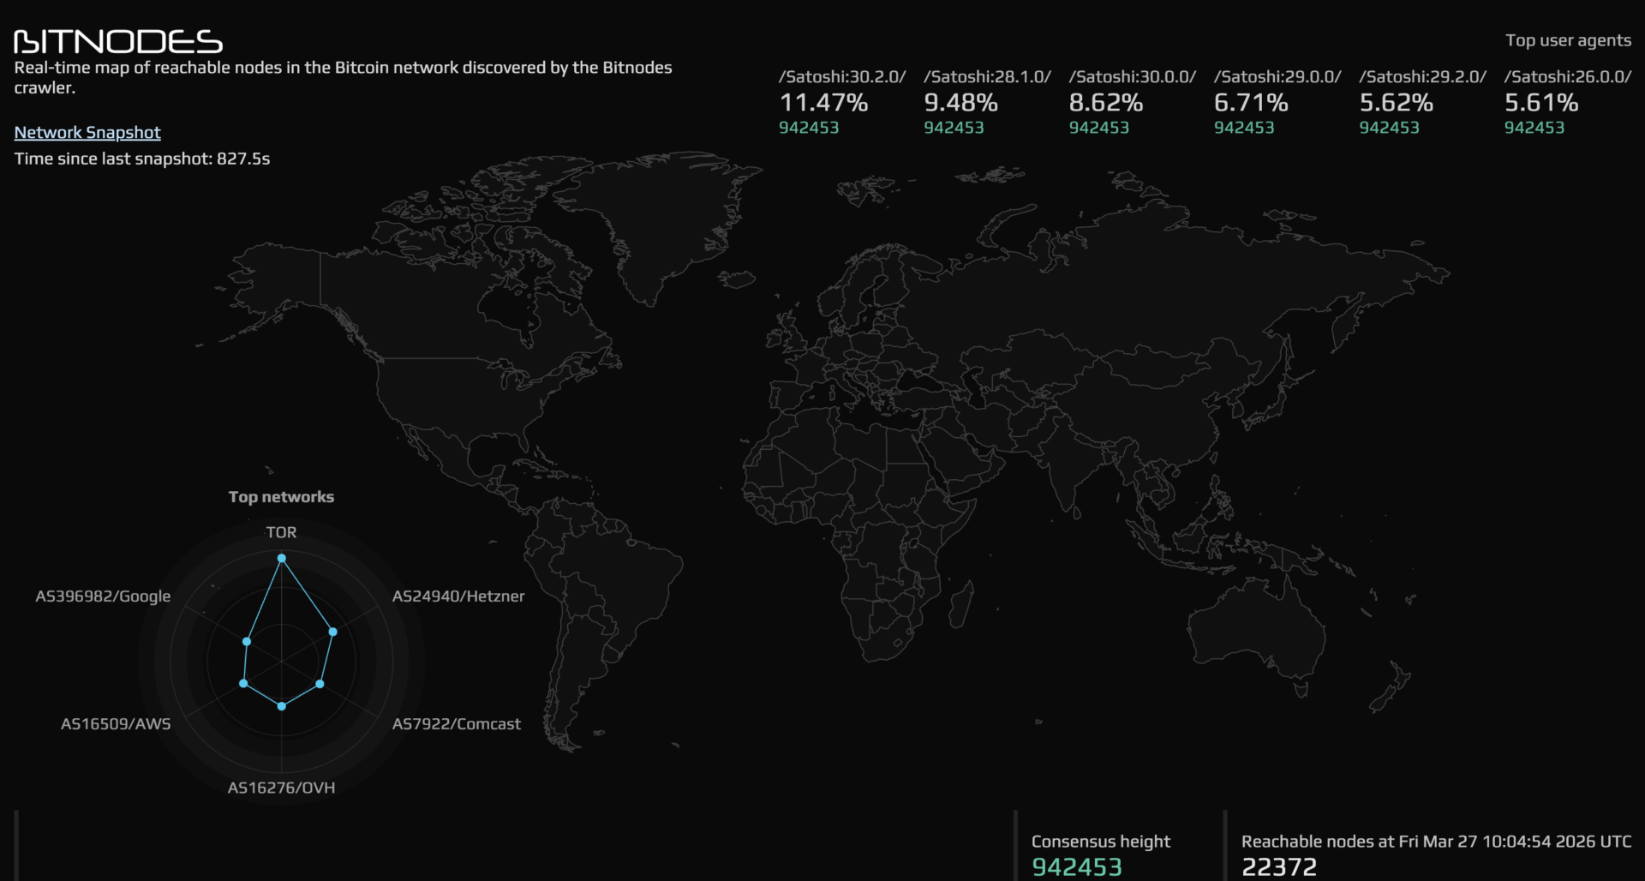
Task: Click the 'Time since last snapshot' text
Action: tap(142, 159)
